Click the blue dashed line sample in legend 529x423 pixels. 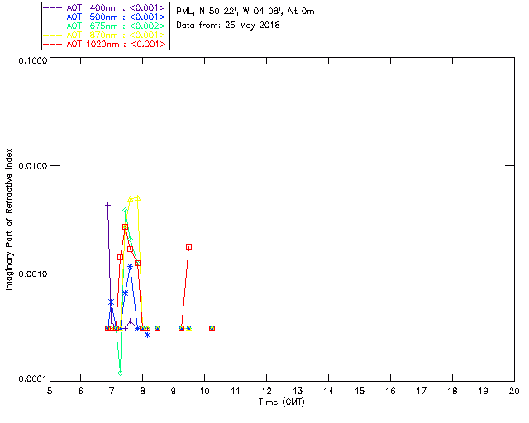[53, 17]
